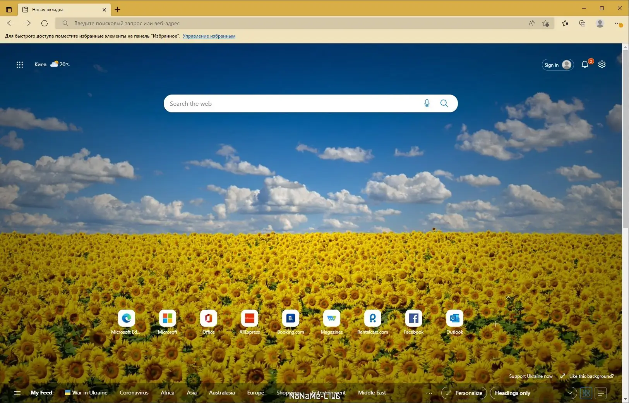Expand the Headings only dropdown
629x403 pixels.
(533, 393)
